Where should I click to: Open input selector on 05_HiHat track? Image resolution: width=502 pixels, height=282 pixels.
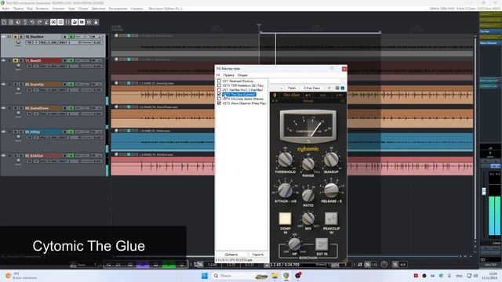click(60, 138)
